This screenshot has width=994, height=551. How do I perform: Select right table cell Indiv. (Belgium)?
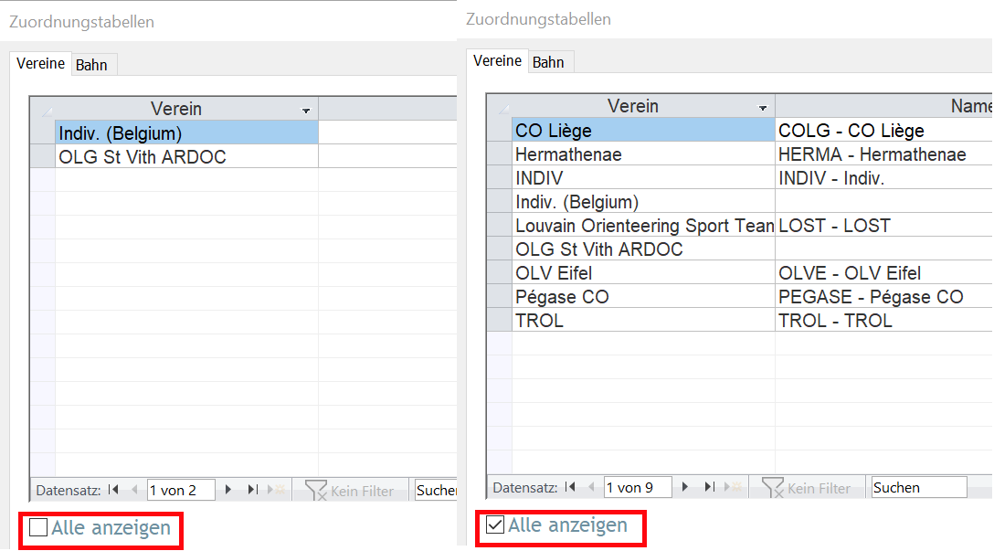click(x=643, y=202)
